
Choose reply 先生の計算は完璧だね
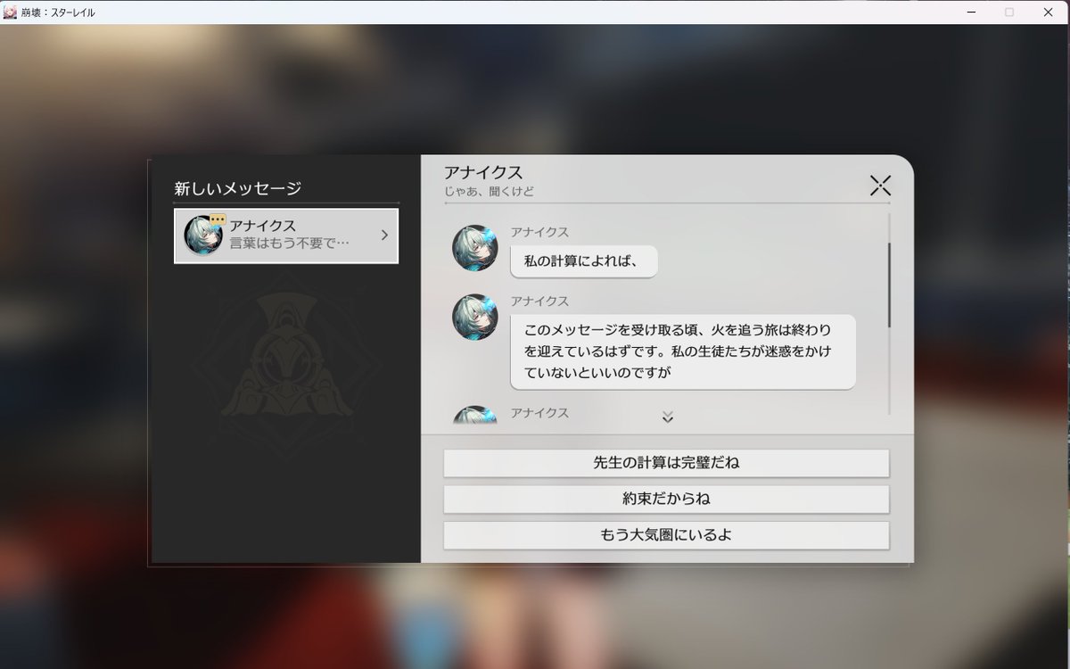tap(666, 463)
